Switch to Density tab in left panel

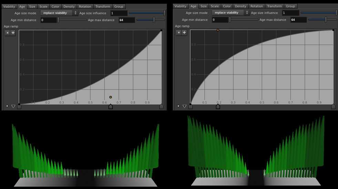[69, 7]
